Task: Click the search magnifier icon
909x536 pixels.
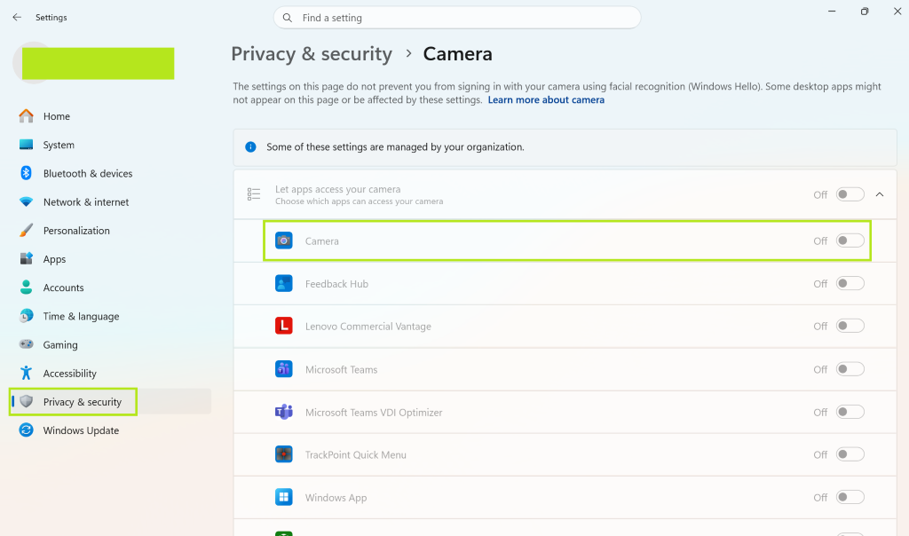Action: click(x=287, y=18)
